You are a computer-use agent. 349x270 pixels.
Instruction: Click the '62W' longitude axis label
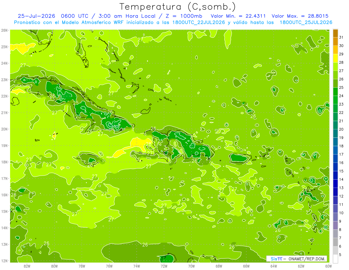(x=301, y=266)
